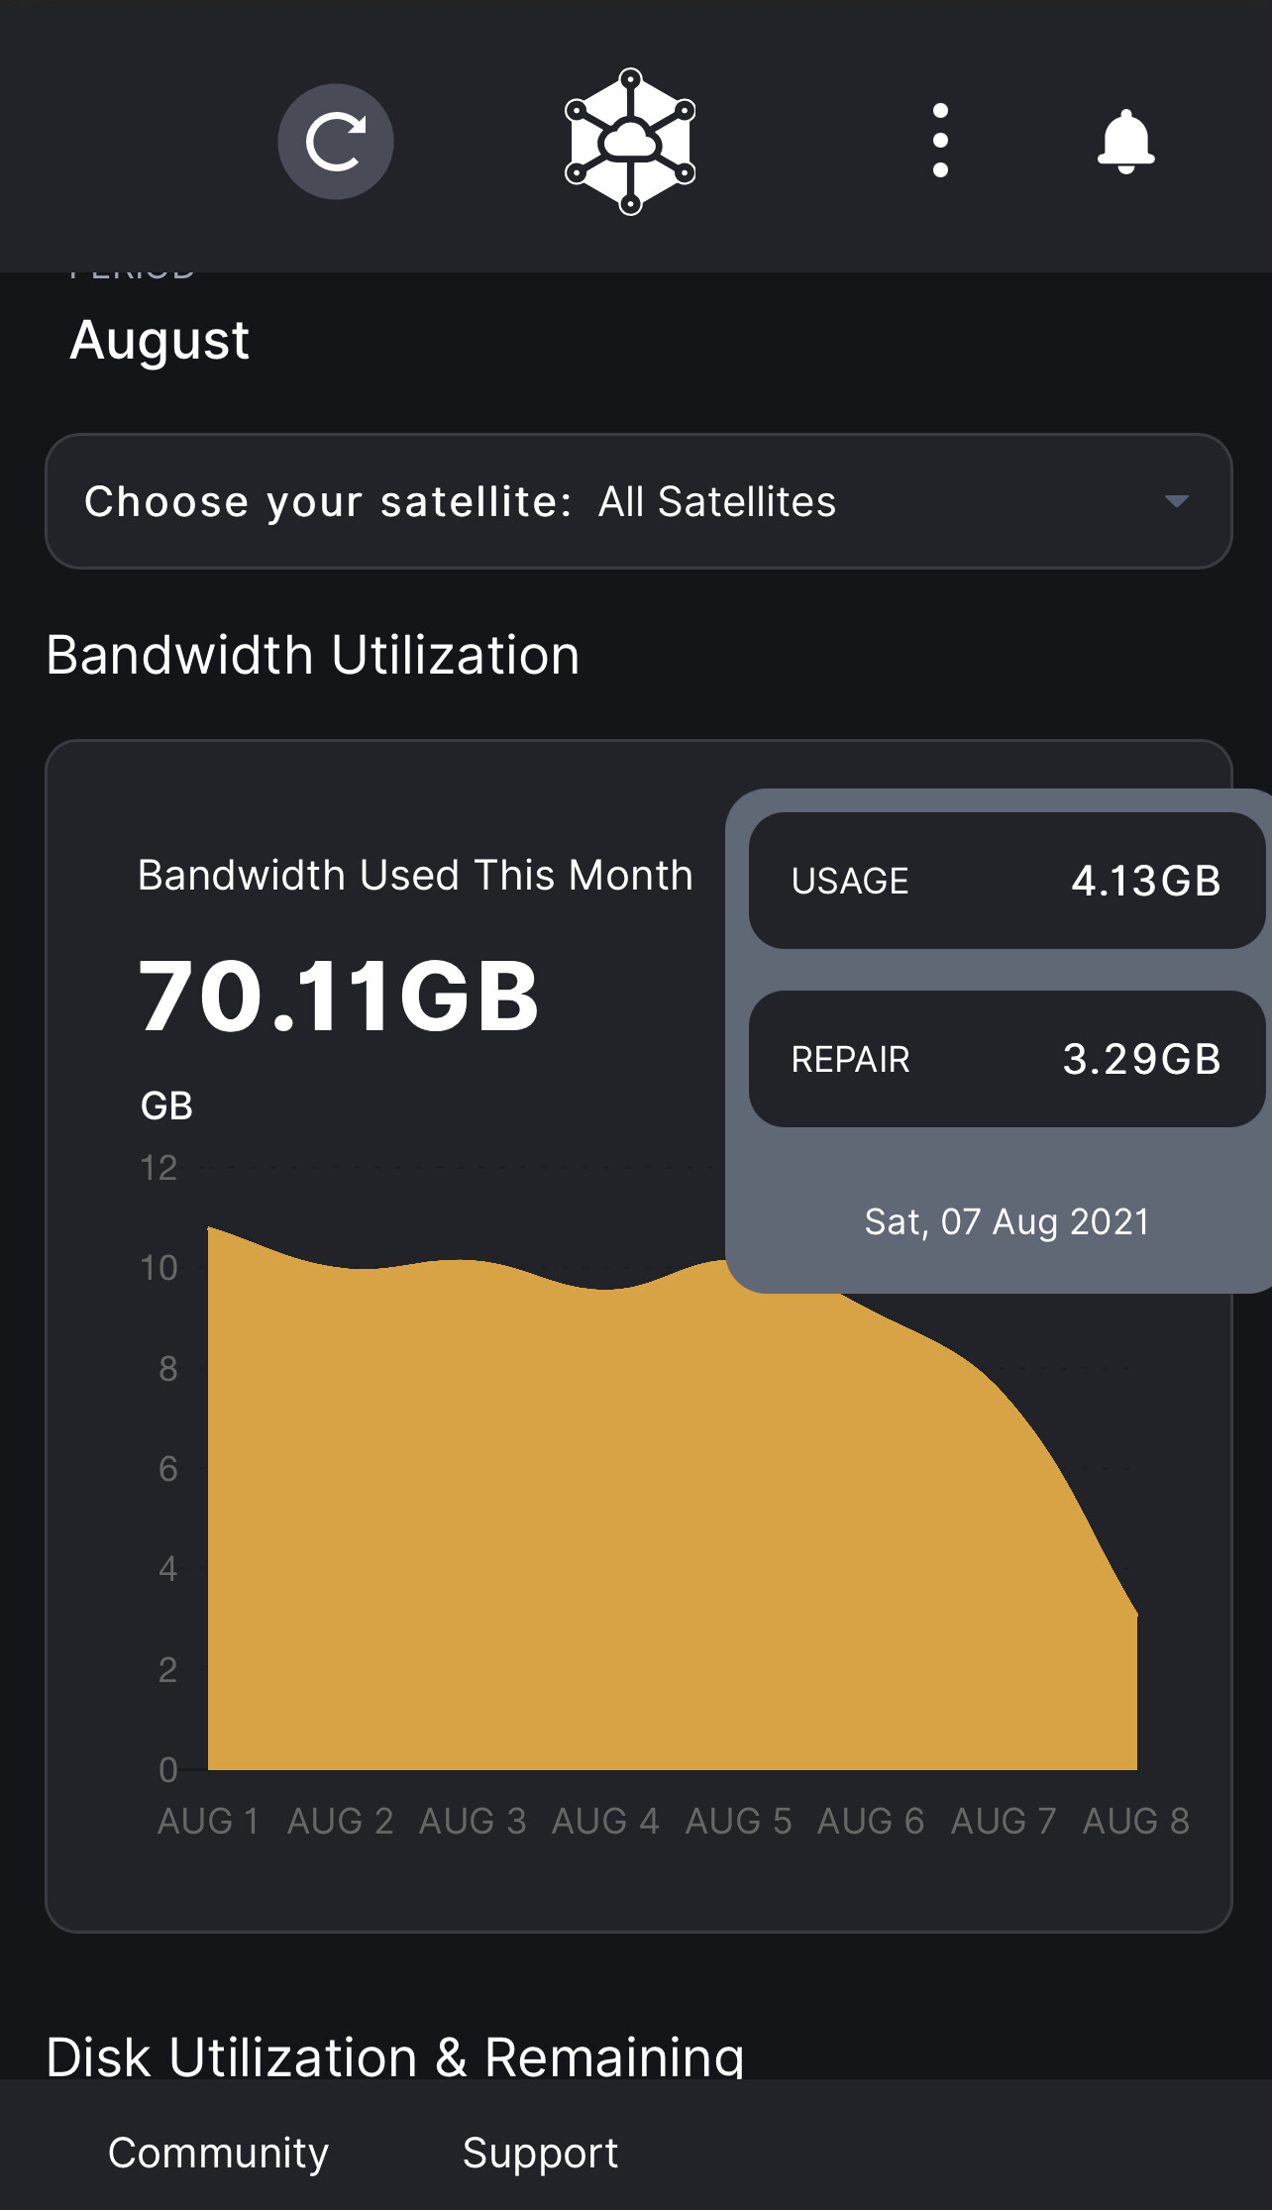
Task: Select the All Satellites value
Action: (717, 501)
